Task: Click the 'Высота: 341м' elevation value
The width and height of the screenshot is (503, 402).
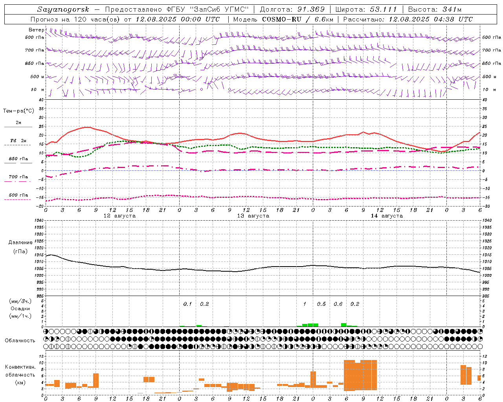Action: coord(435,9)
